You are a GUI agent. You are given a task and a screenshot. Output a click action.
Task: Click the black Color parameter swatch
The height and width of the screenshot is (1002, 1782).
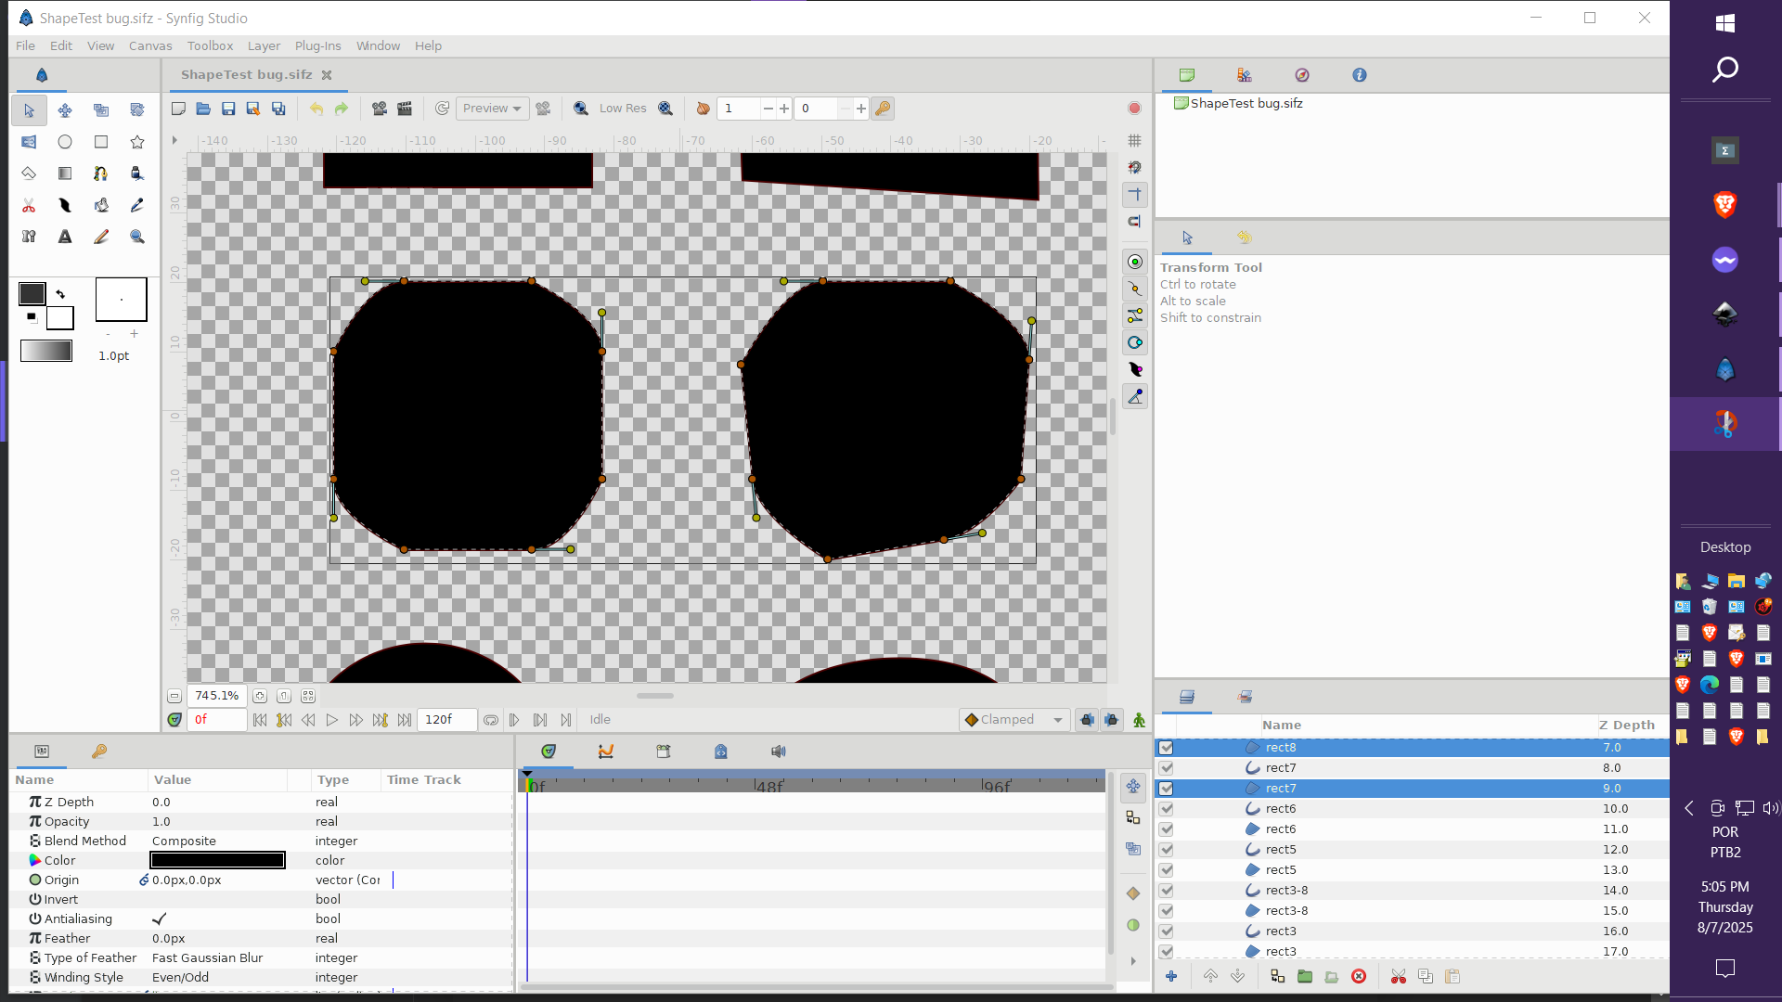point(217,860)
